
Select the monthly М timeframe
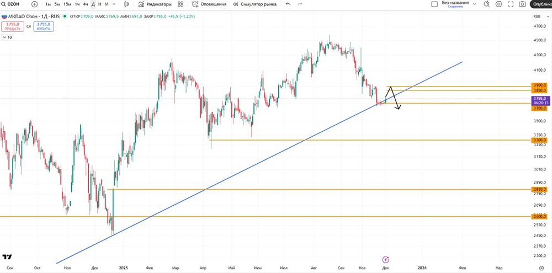click(107, 4)
